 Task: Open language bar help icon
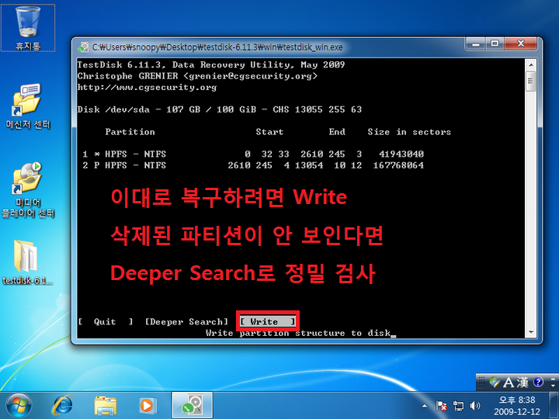pyautogui.click(x=538, y=383)
